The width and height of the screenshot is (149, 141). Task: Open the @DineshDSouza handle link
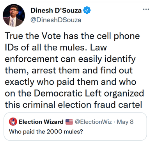click(56, 20)
